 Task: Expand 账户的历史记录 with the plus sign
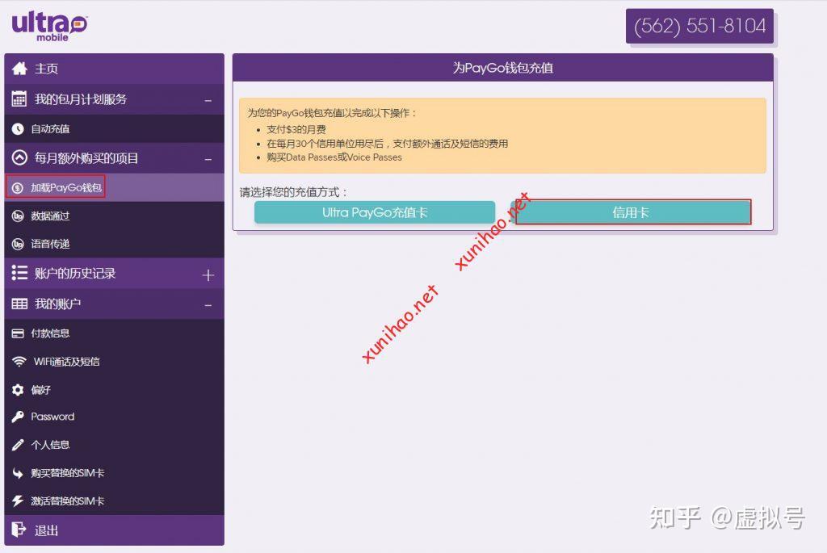click(x=208, y=275)
